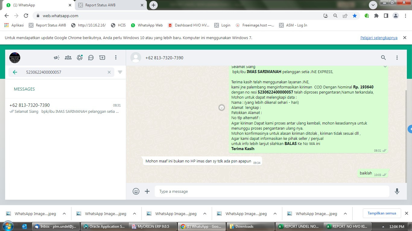The height and width of the screenshot is (231, 412).
Task: Open the WhatsApp sidebar menu (three dots)
Action: coord(116,57)
